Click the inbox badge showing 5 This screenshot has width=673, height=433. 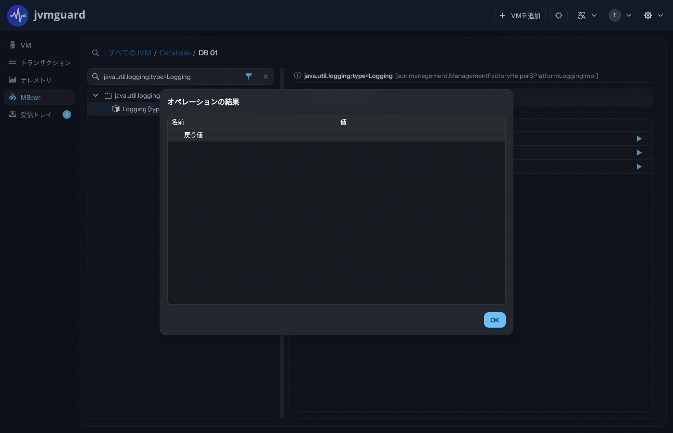tap(67, 115)
